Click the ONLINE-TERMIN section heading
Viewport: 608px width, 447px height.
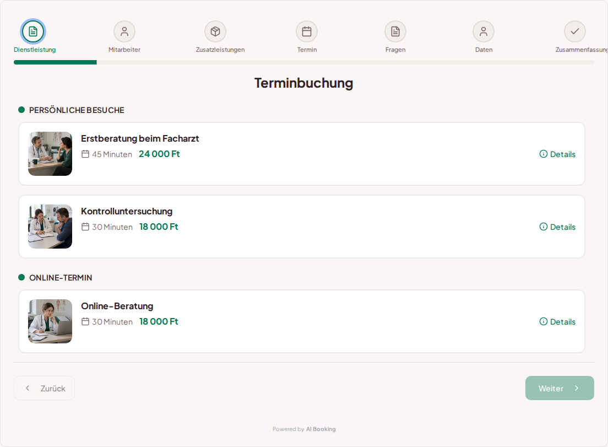click(x=61, y=278)
